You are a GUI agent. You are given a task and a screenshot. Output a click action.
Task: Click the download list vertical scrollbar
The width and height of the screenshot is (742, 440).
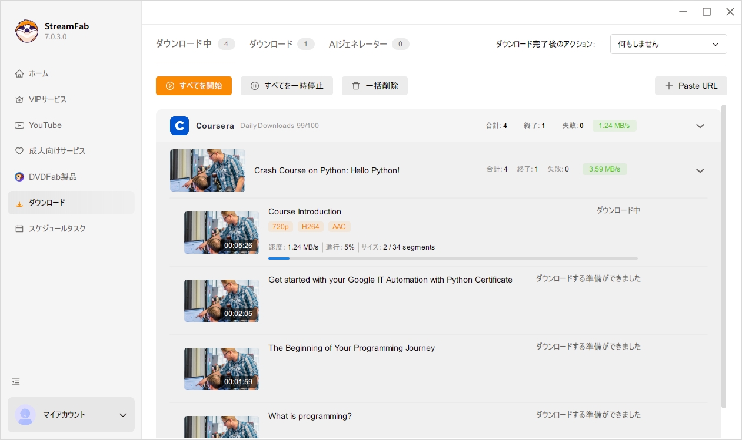click(724, 257)
